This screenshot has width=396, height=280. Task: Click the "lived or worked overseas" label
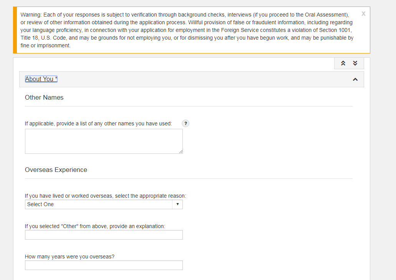click(x=105, y=196)
